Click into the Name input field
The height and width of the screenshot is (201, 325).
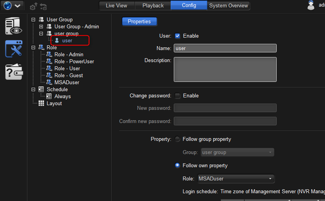(x=225, y=48)
